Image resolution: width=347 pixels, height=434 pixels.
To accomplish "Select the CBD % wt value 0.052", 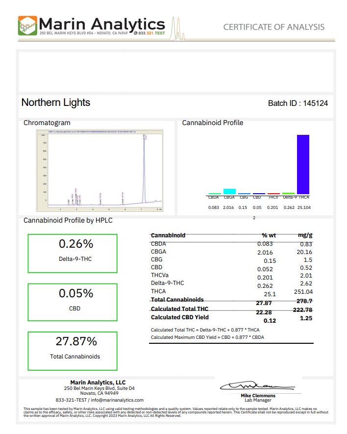I will tap(265, 269).
